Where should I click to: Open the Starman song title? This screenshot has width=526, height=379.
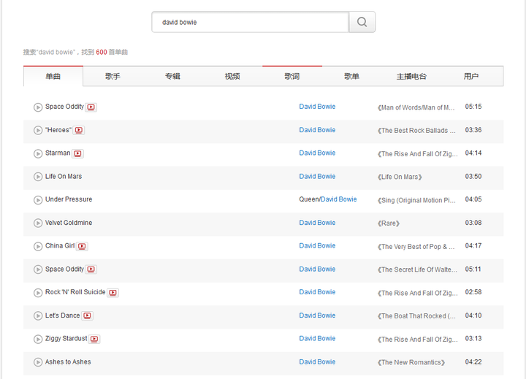click(x=58, y=153)
